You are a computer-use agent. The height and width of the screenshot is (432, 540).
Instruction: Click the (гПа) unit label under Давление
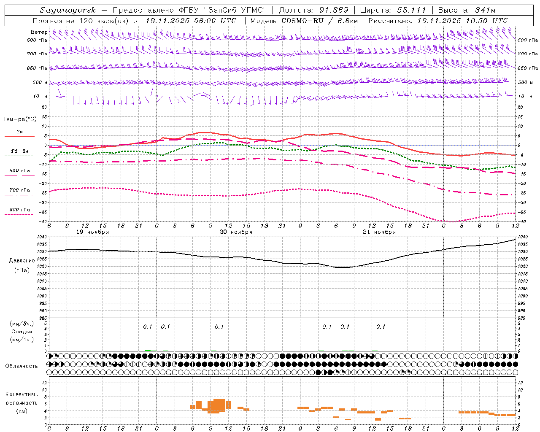pos(22,270)
